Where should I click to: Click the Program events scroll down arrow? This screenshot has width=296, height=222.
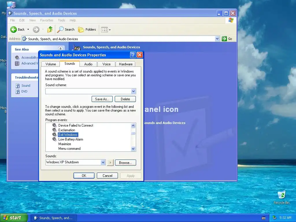133,149
